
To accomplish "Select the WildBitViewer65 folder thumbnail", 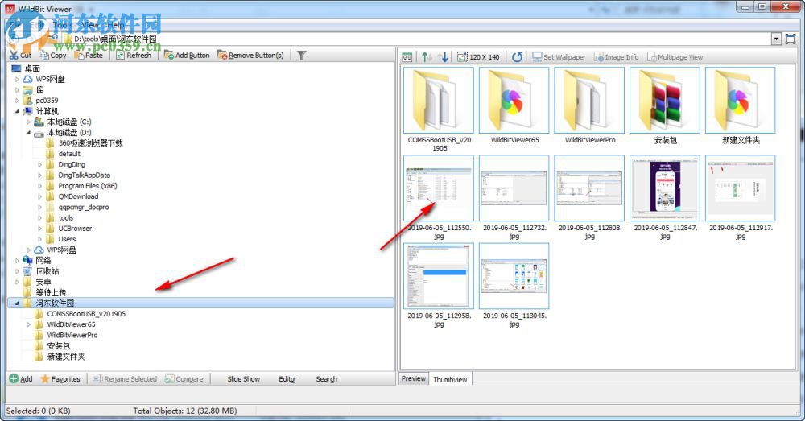I will pyautogui.click(x=514, y=101).
